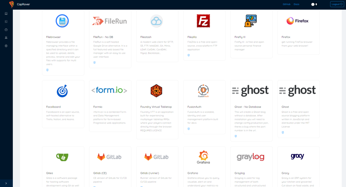Open the GitHub link in header
Screen dimensions: 346x187
[287, 4]
